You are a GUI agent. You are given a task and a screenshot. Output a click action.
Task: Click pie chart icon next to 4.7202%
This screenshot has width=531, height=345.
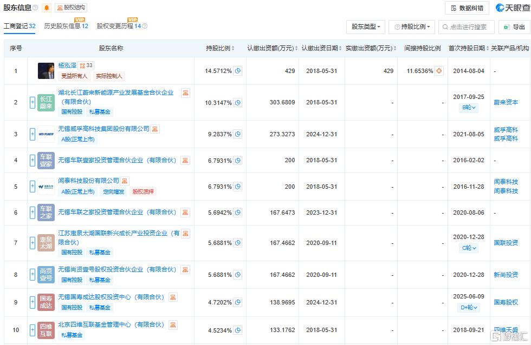click(x=238, y=302)
